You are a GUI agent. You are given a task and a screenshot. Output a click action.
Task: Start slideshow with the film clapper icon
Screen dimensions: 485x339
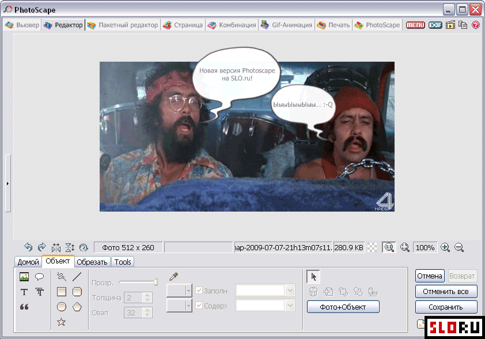tap(450, 25)
